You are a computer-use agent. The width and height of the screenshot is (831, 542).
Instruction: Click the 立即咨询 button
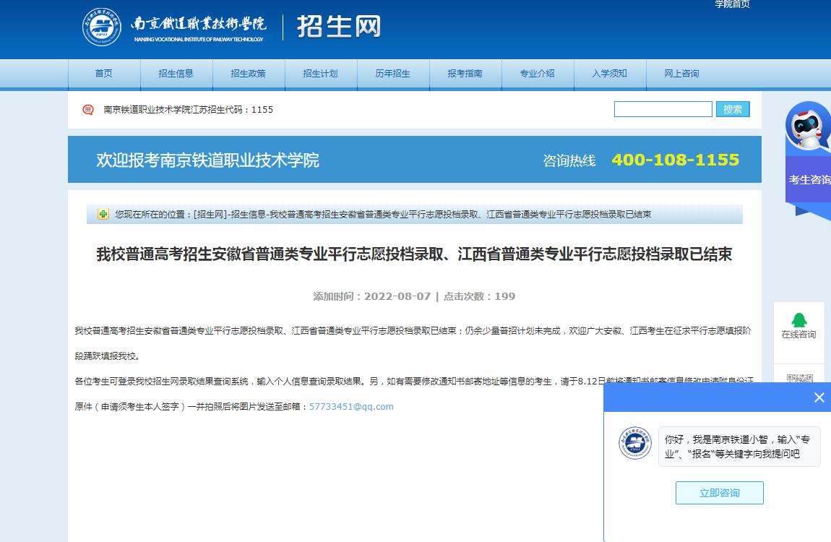coord(720,493)
